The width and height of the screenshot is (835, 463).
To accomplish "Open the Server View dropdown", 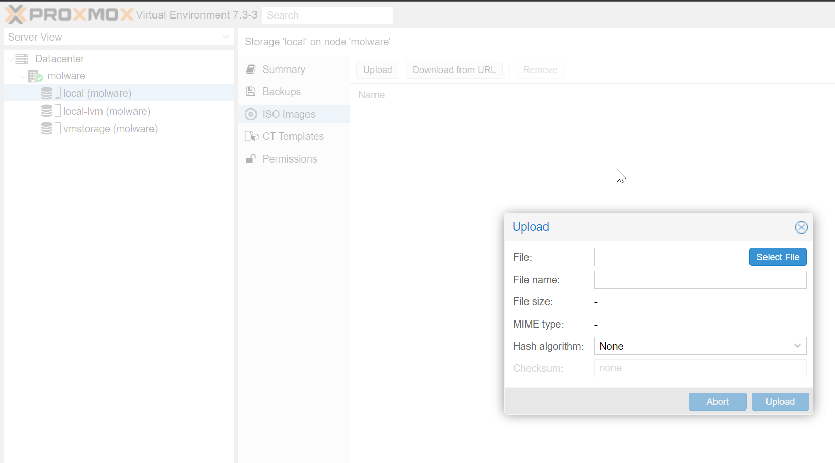I will tap(226, 37).
